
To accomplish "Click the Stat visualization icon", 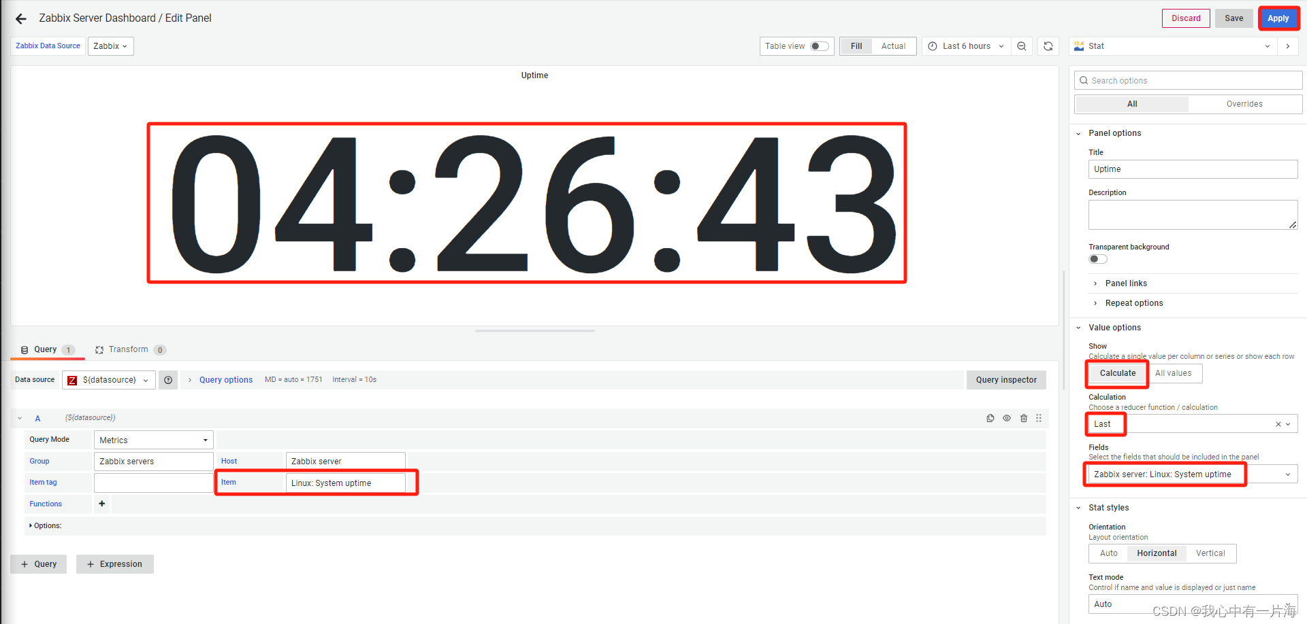I will pyautogui.click(x=1079, y=46).
